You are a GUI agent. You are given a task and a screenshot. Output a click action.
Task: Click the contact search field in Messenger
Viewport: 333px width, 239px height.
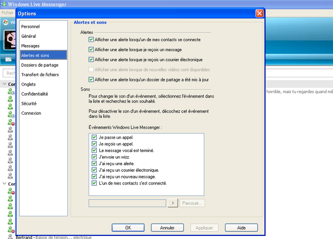(10, 73)
